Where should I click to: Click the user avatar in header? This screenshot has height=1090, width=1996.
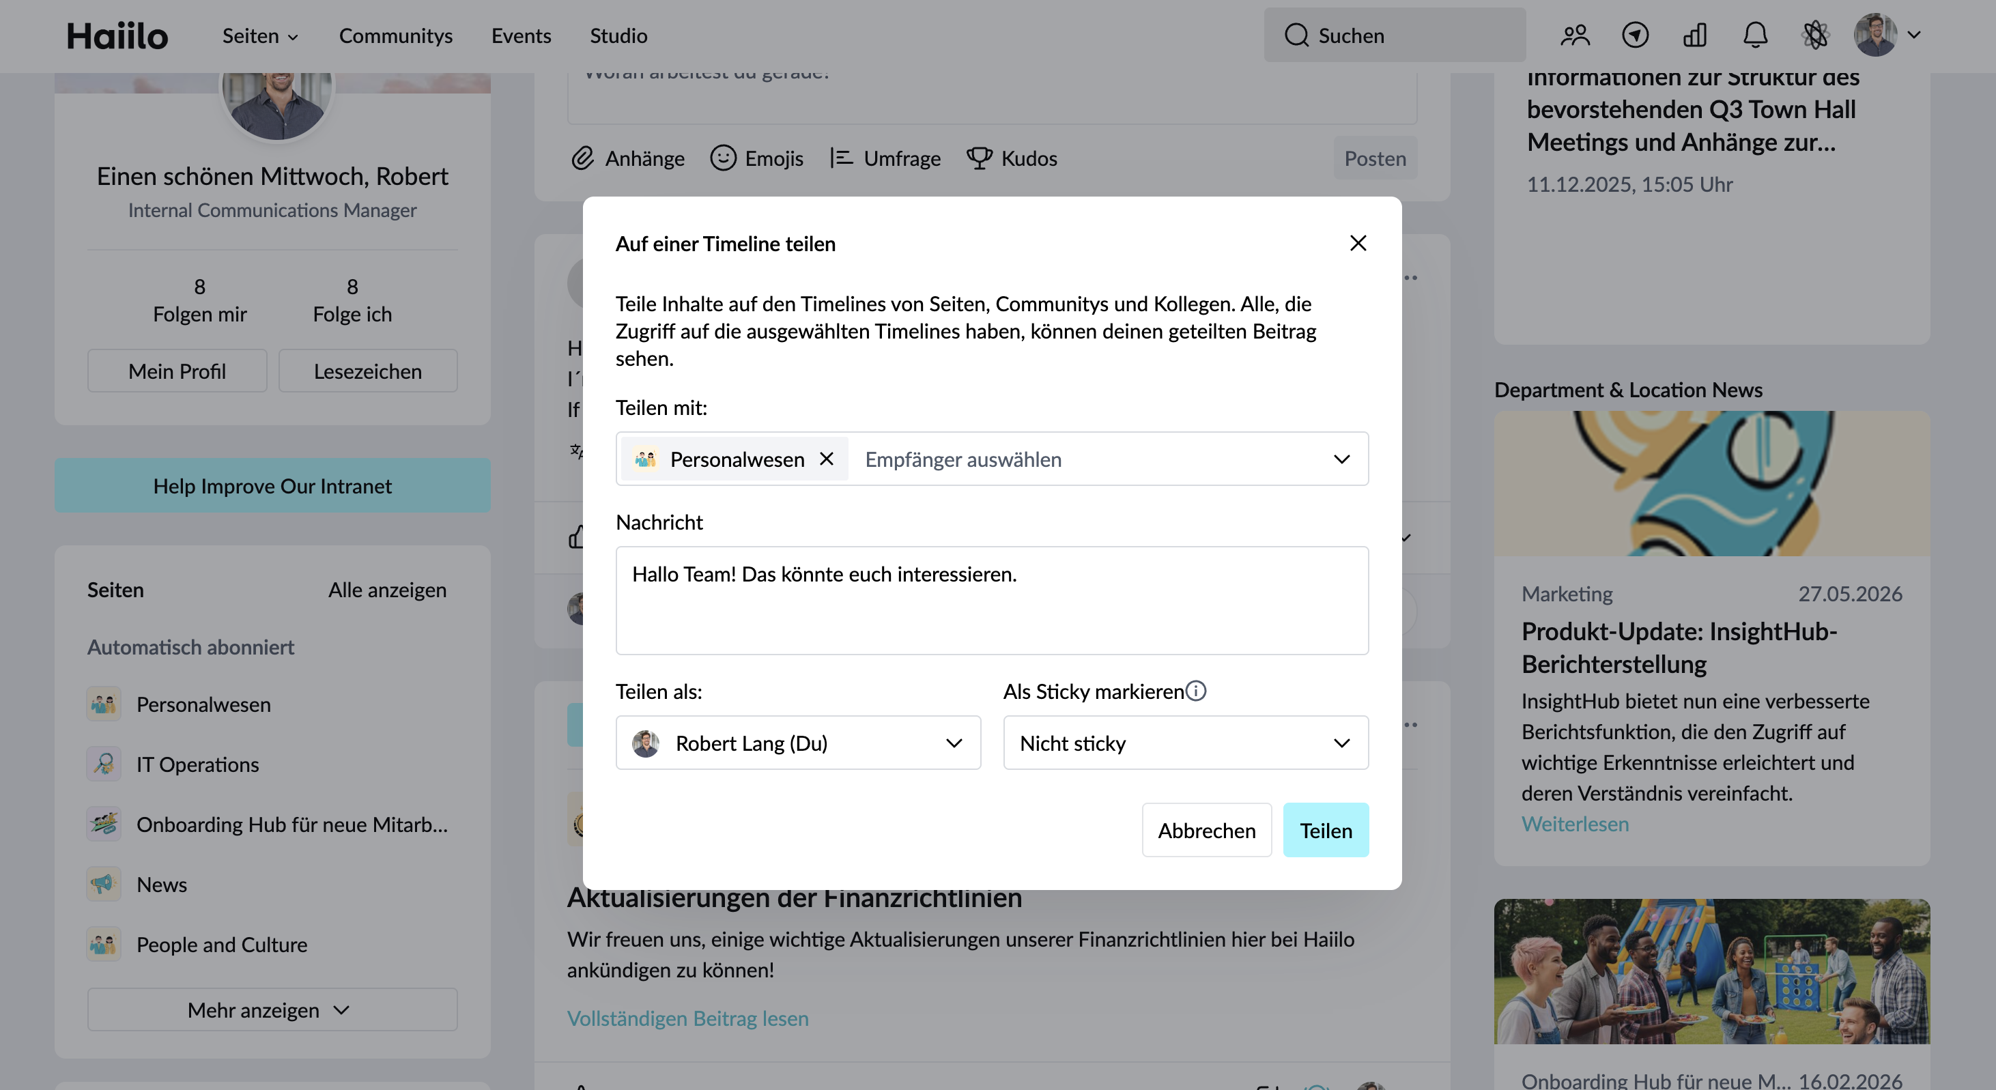[1875, 35]
